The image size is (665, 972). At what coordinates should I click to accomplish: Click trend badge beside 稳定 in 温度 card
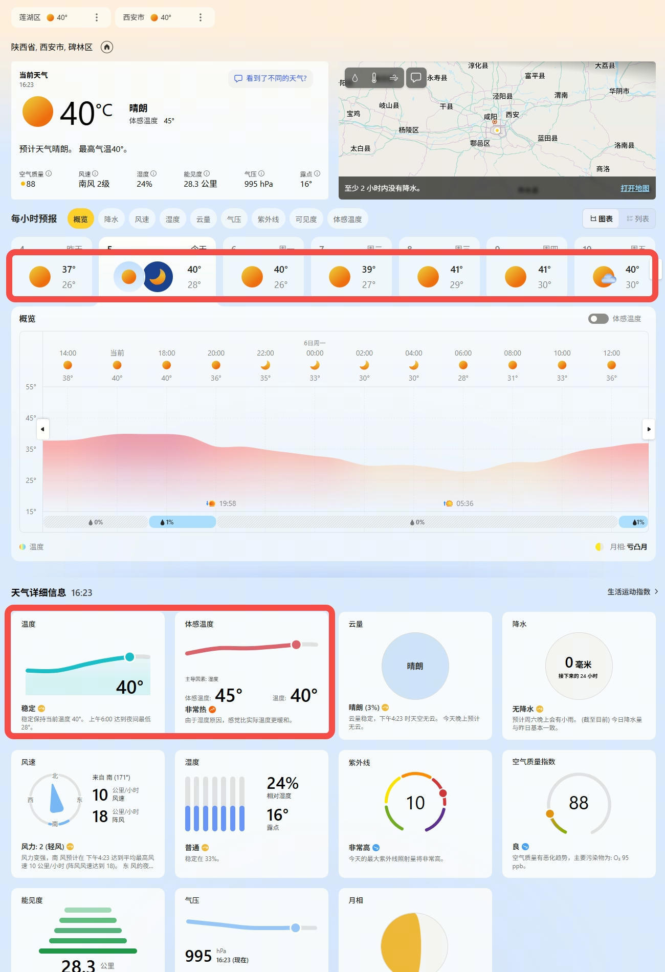click(x=41, y=709)
